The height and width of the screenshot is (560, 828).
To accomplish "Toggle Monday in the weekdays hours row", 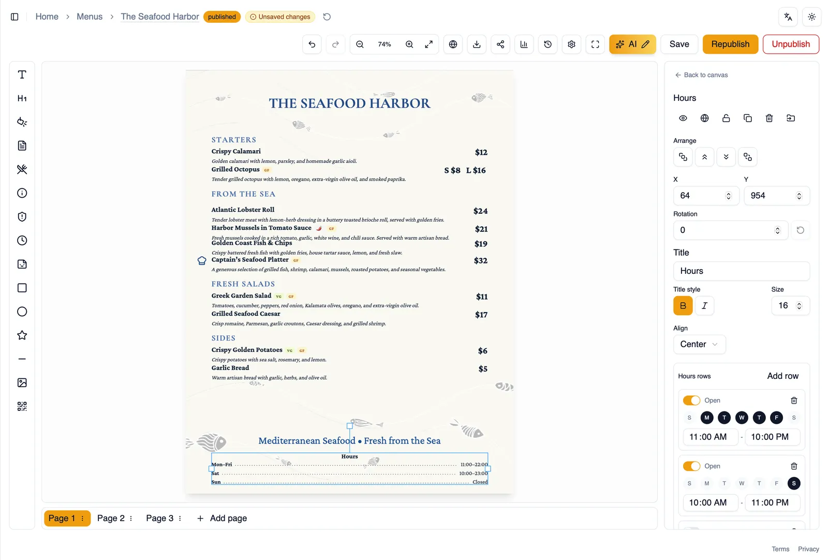I will click(707, 418).
